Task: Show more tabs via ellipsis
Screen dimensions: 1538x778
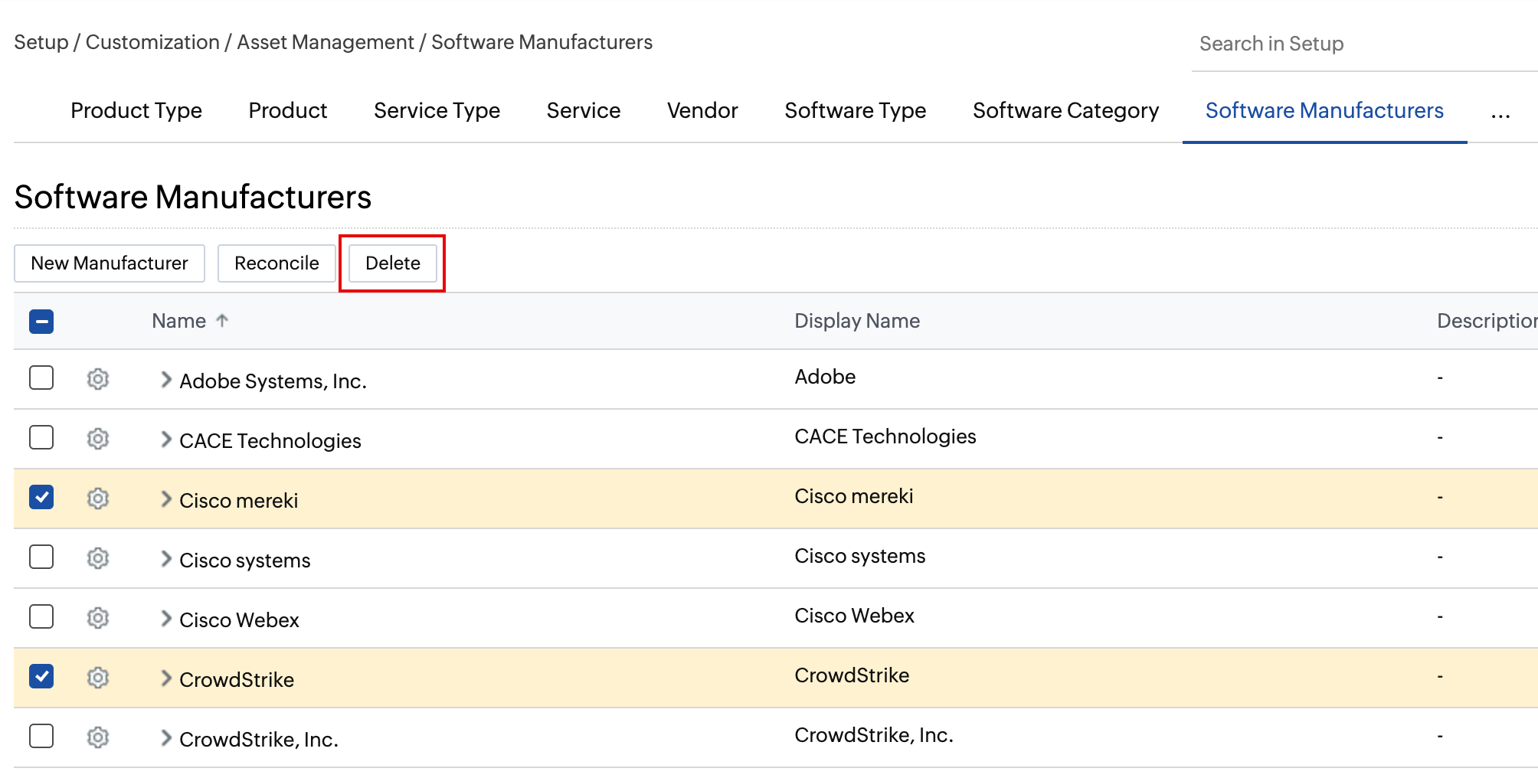Action: [1500, 113]
